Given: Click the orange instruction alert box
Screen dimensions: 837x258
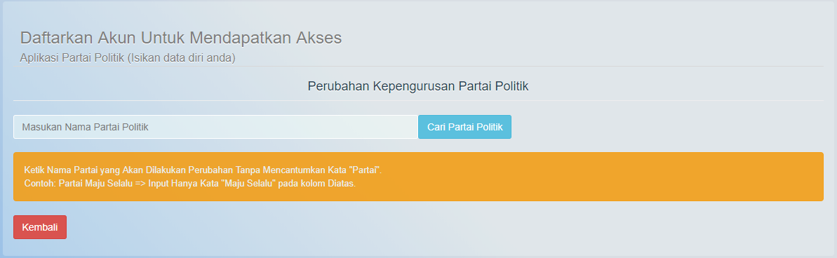Looking at the screenshot, I should click(418, 177).
